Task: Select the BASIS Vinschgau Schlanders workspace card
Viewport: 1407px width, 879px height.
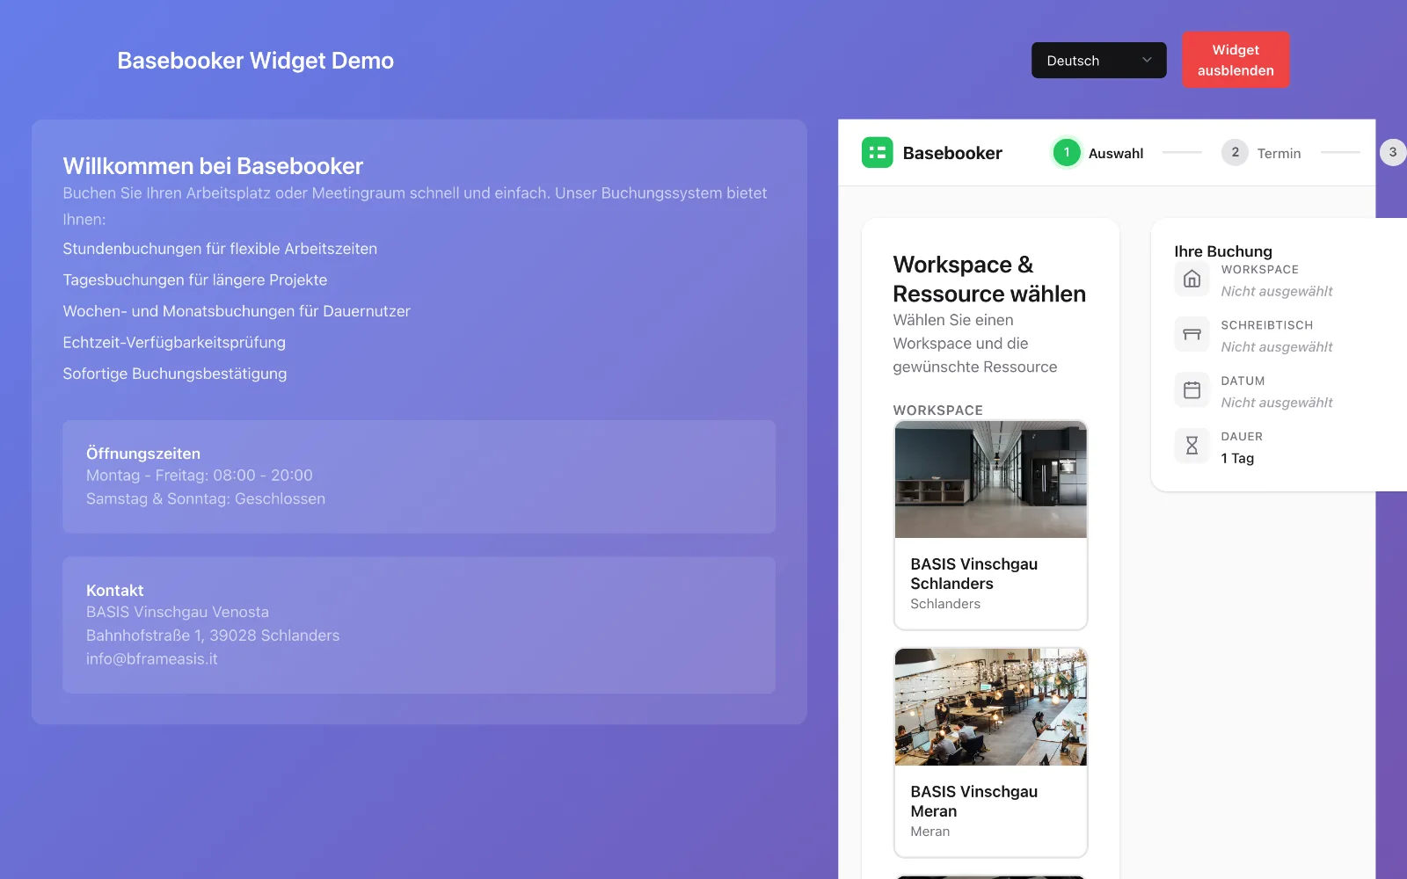Action: 990,525
